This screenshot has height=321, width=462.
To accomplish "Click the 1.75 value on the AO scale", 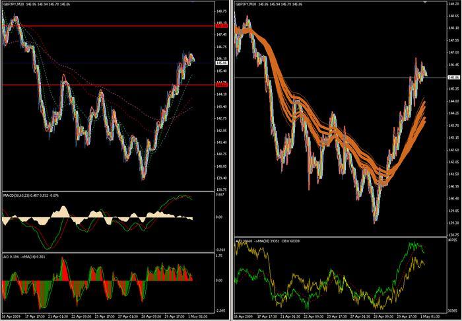I will pyautogui.click(x=220, y=256).
